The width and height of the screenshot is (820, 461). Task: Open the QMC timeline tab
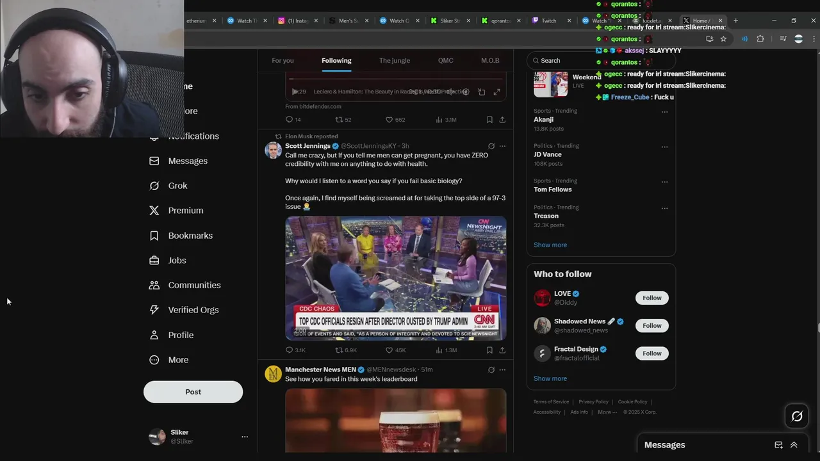pyautogui.click(x=446, y=60)
